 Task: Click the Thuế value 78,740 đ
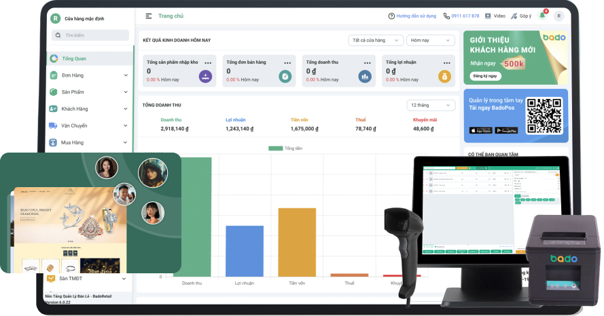point(366,129)
